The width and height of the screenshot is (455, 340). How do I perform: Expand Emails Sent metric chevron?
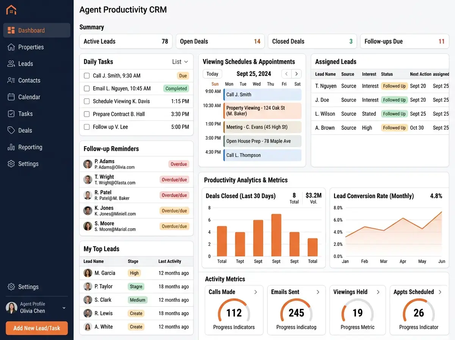318,292
